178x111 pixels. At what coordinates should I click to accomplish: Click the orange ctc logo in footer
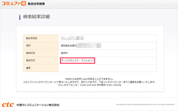[x=8, y=105]
